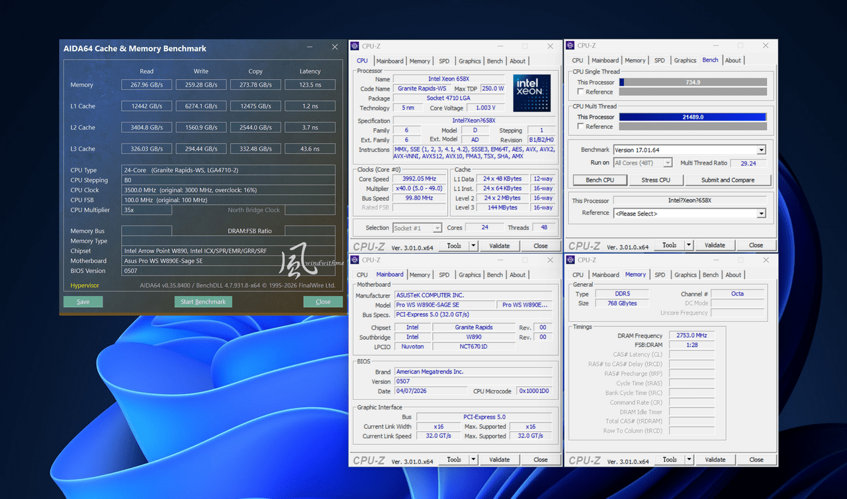Expand the Tools dropdown arrow in CPU-Z Mainboard window

coord(473,460)
